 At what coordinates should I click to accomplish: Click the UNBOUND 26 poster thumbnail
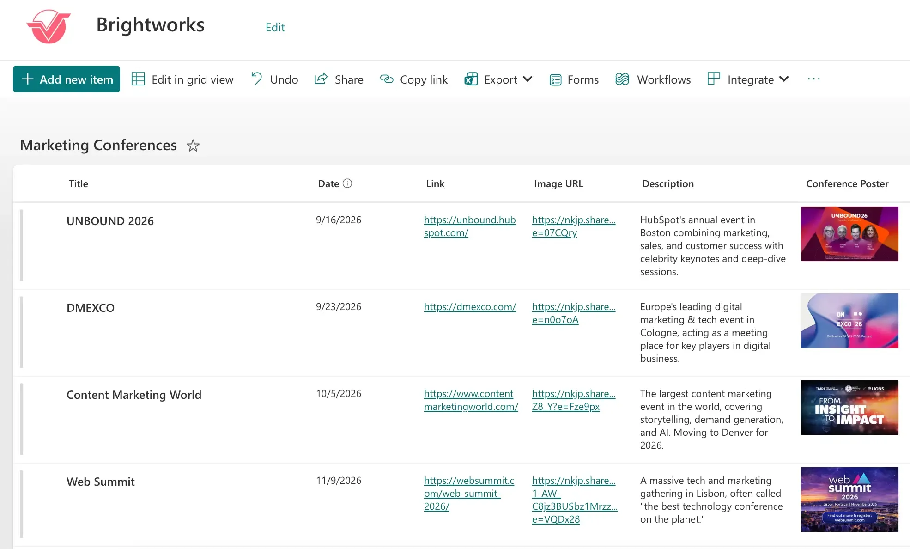point(849,234)
